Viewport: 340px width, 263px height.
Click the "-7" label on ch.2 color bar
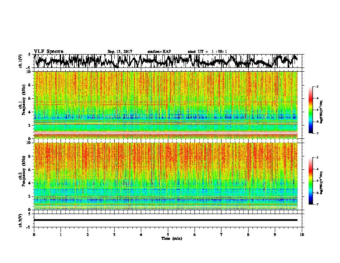(x=316, y=204)
